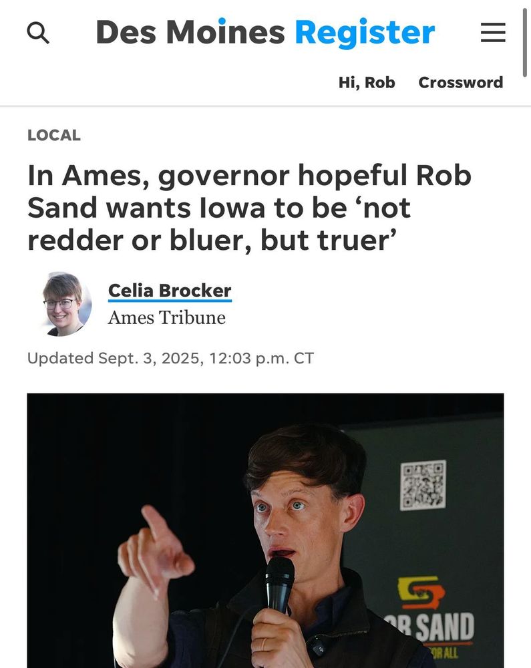The height and width of the screenshot is (668, 531).
Task: Click the blue 'Register' masthead word
Action: (x=365, y=33)
